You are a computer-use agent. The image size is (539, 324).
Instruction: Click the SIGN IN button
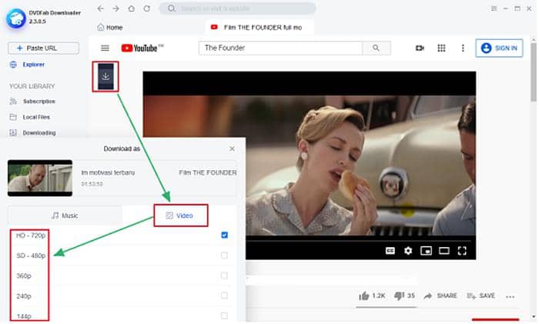click(x=499, y=48)
